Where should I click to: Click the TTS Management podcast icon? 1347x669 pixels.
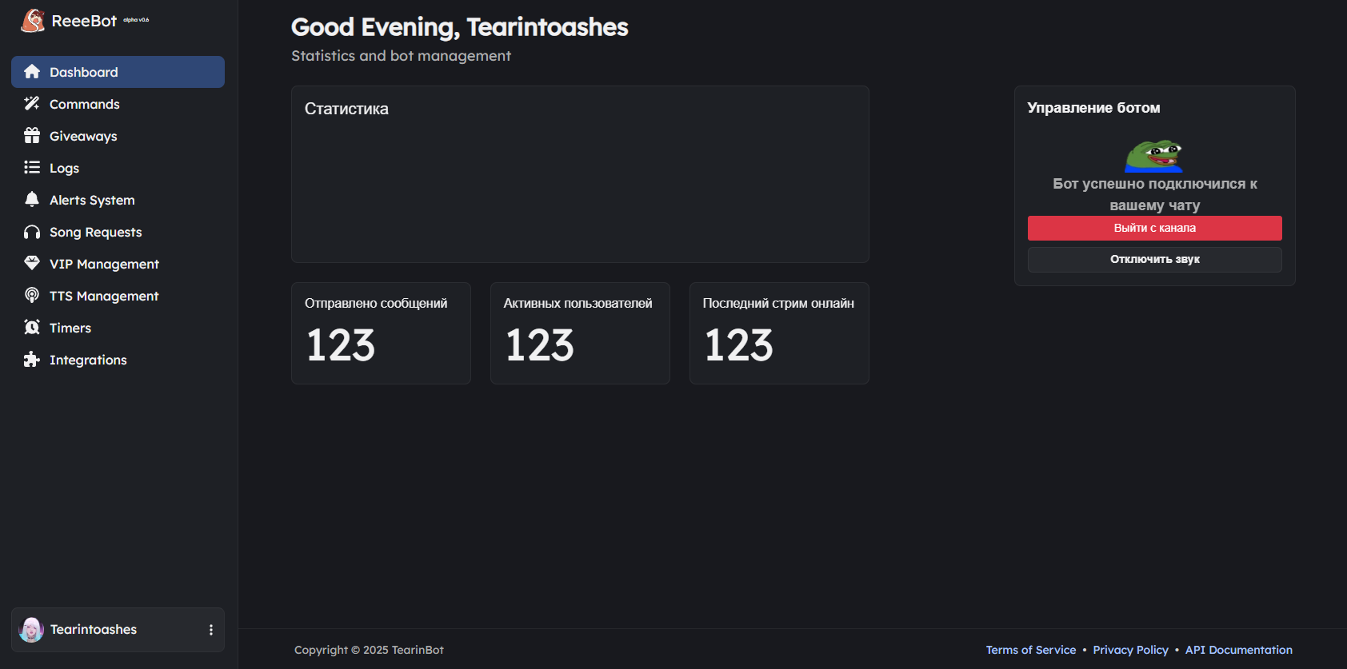tap(32, 296)
